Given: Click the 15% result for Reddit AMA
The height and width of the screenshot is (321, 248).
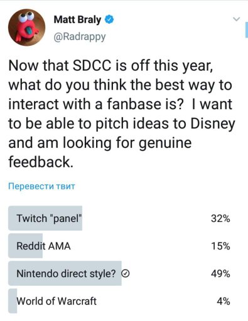Looking at the screenshot, I should 220,246.
